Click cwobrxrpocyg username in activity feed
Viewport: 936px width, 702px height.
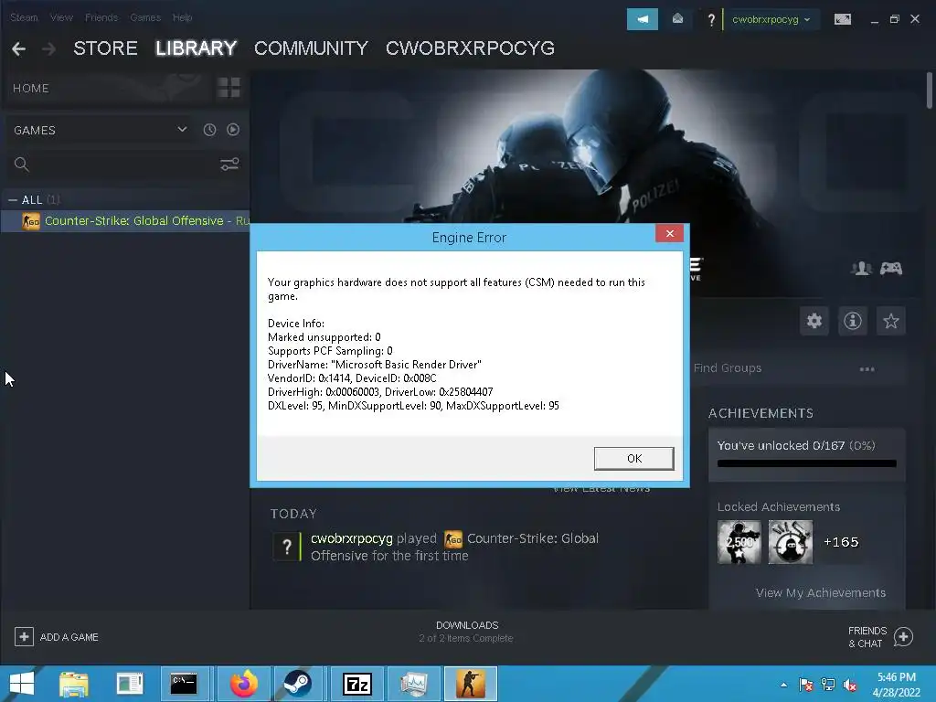352,538
